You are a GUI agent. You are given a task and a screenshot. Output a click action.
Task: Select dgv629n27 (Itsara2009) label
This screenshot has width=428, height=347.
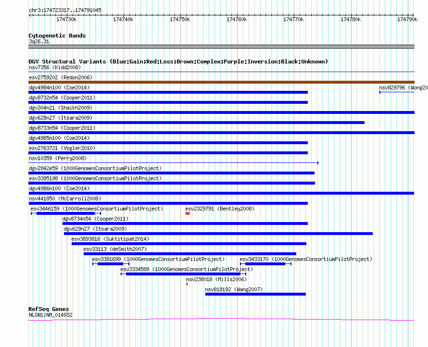pyautogui.click(x=95, y=229)
